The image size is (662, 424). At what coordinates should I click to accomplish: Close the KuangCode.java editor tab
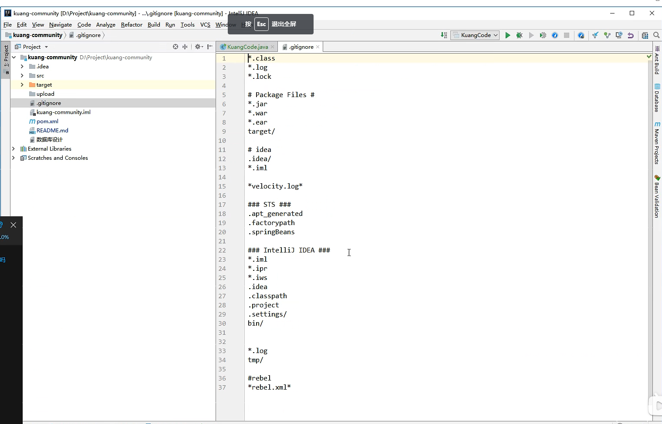(273, 47)
